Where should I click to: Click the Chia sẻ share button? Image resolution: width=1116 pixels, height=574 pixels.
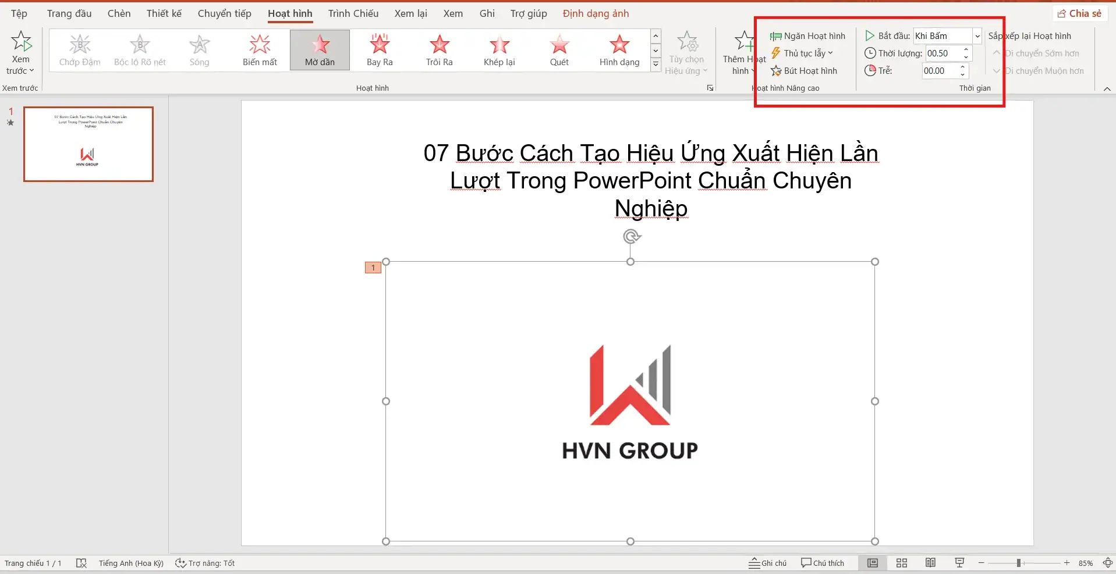point(1079,13)
